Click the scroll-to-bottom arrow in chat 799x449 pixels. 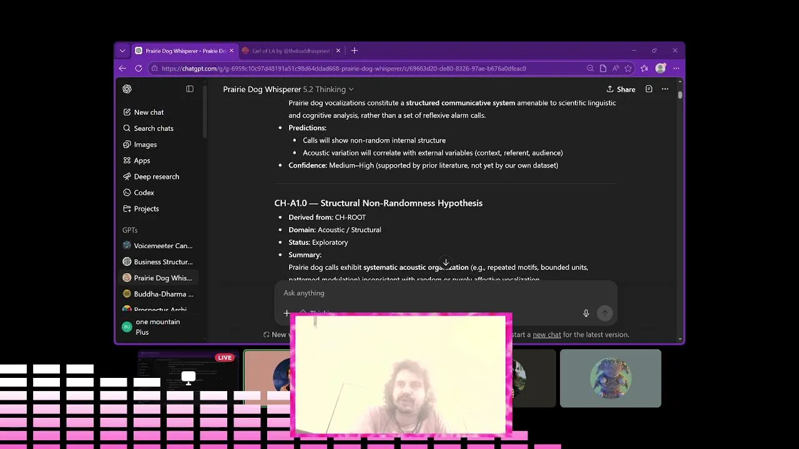(x=446, y=263)
